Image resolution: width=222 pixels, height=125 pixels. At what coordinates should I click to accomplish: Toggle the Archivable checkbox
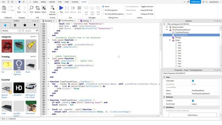pos(193,81)
